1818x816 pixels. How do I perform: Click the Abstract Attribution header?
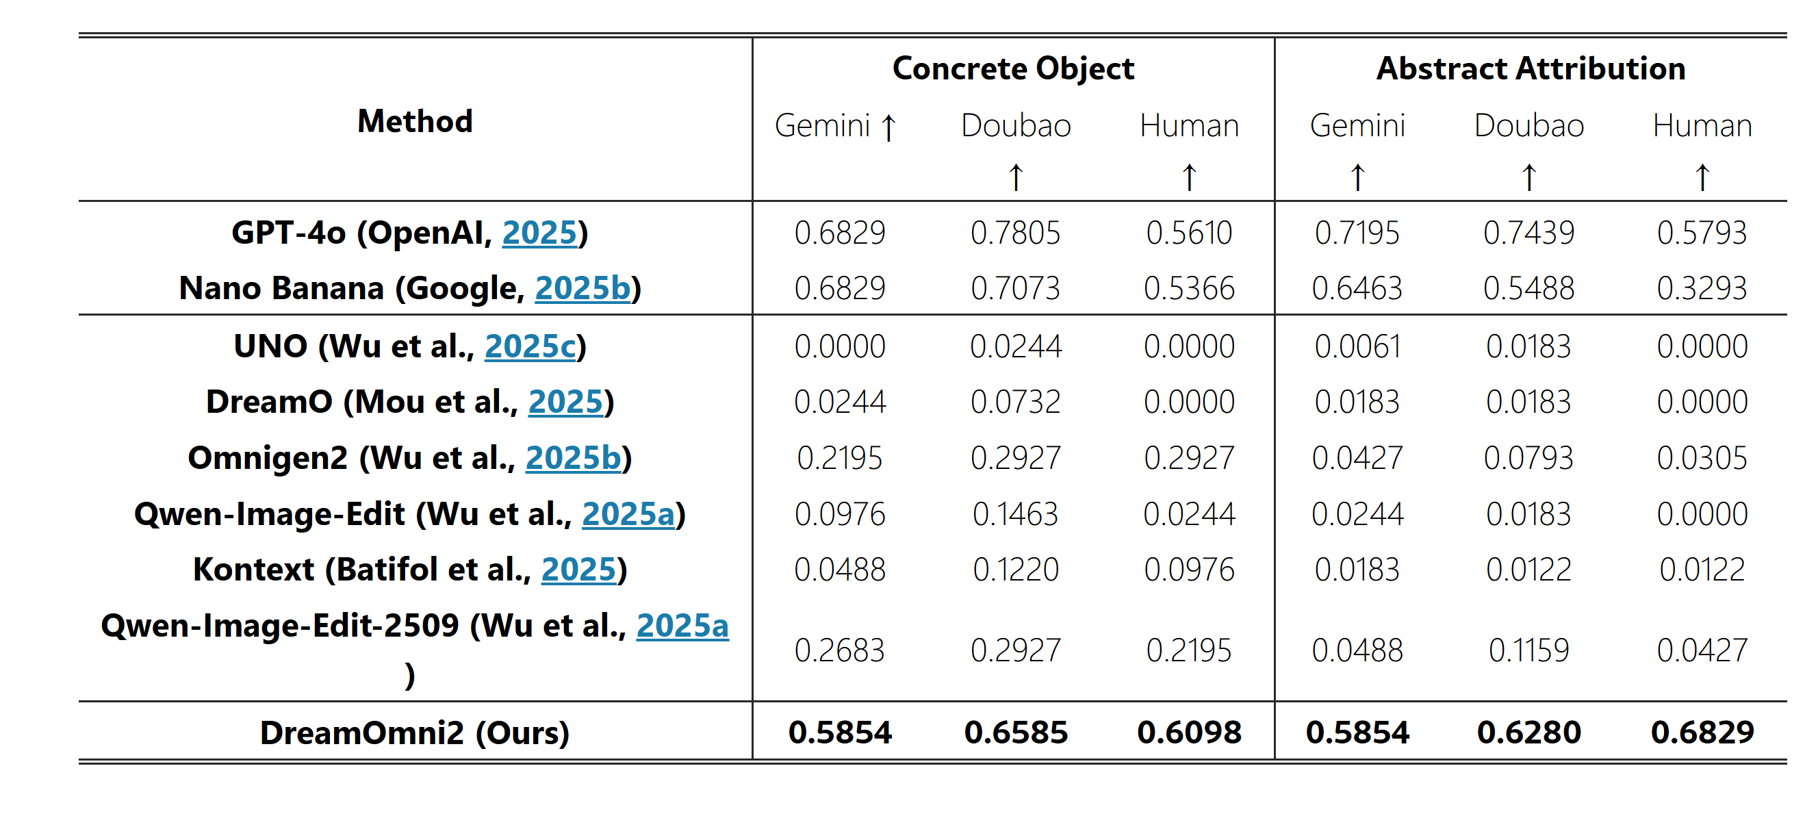pyautogui.click(x=1531, y=69)
